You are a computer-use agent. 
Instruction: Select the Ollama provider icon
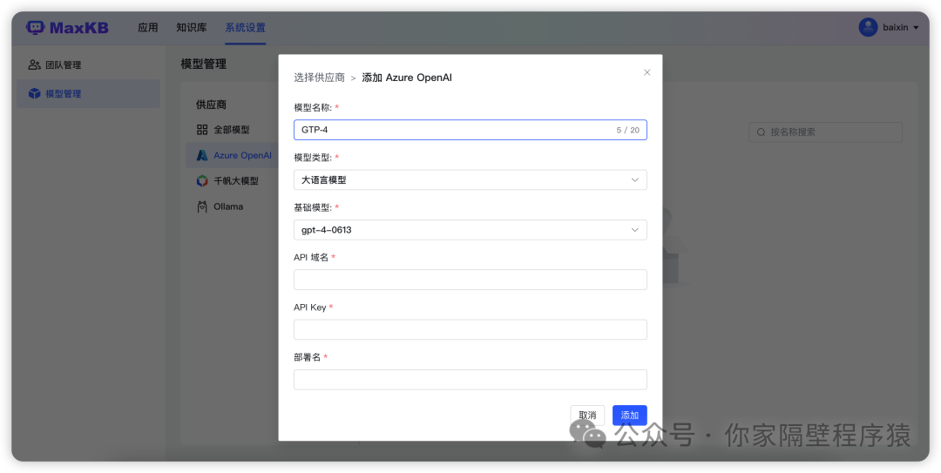point(202,206)
